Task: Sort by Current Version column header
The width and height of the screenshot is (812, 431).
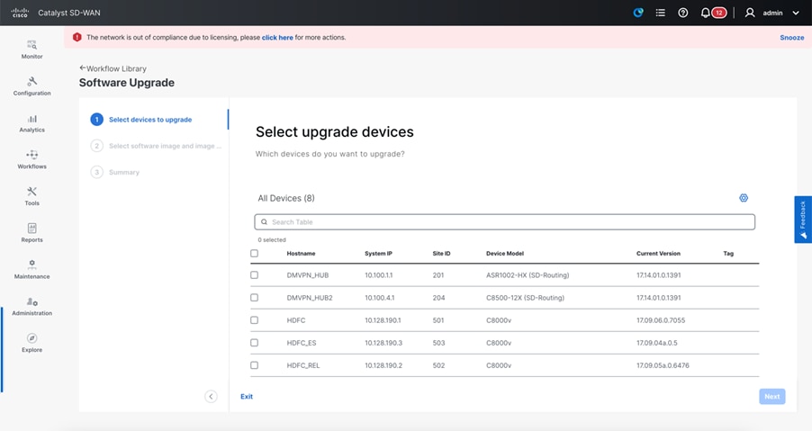Action: tap(658, 254)
